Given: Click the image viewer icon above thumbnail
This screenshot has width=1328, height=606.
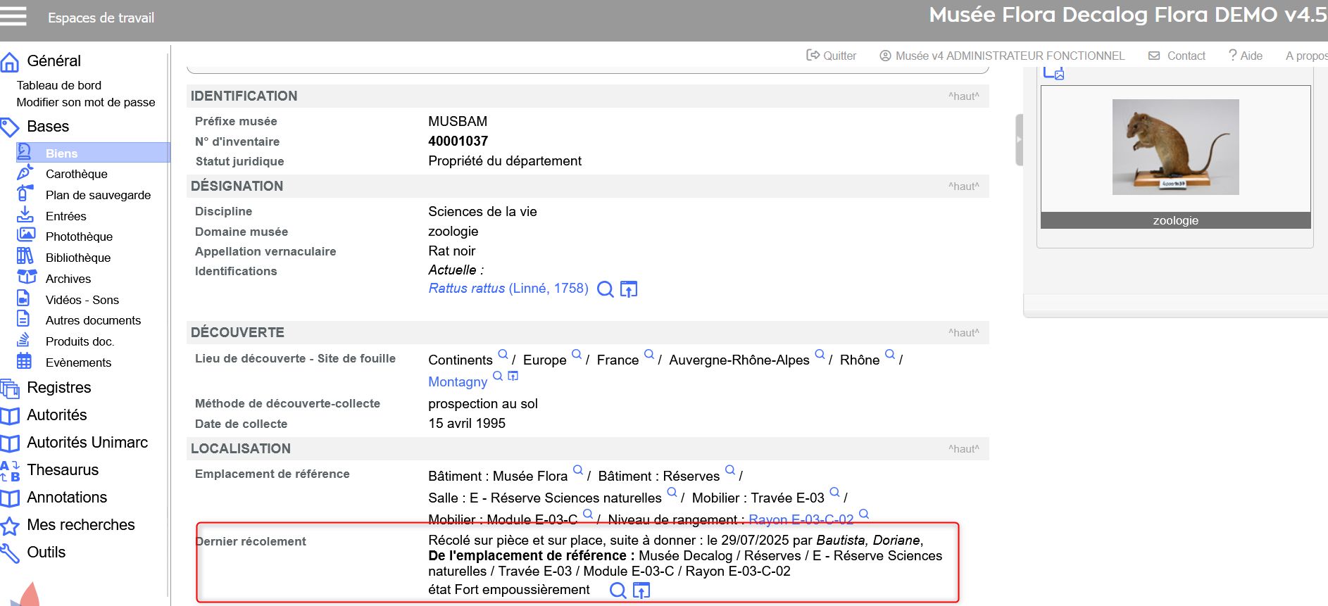Looking at the screenshot, I should pos(1053,72).
